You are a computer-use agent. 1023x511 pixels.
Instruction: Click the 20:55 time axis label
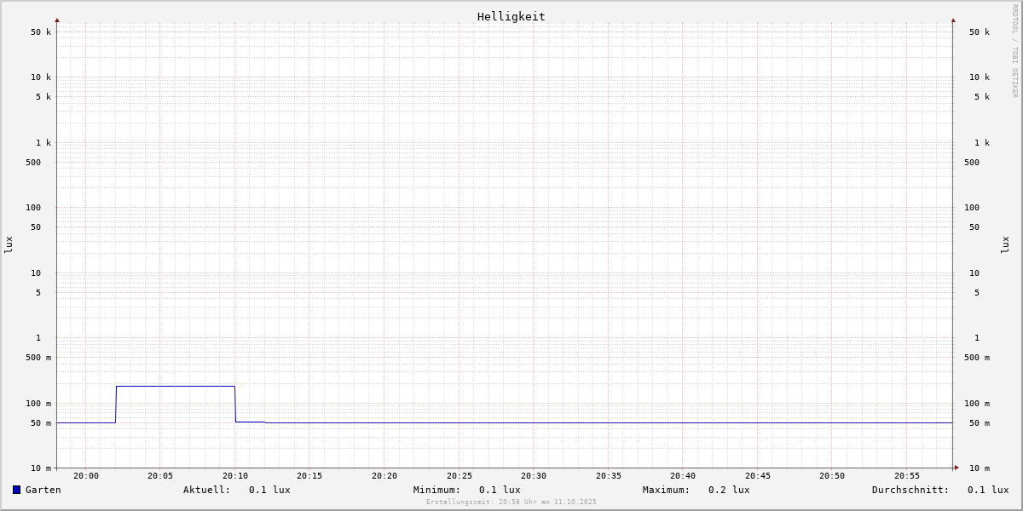(906, 476)
